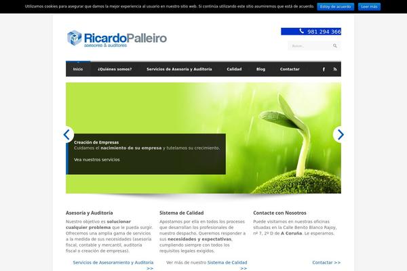
Task: Click the phone icon beside 981 294 366
Action: 301,31
